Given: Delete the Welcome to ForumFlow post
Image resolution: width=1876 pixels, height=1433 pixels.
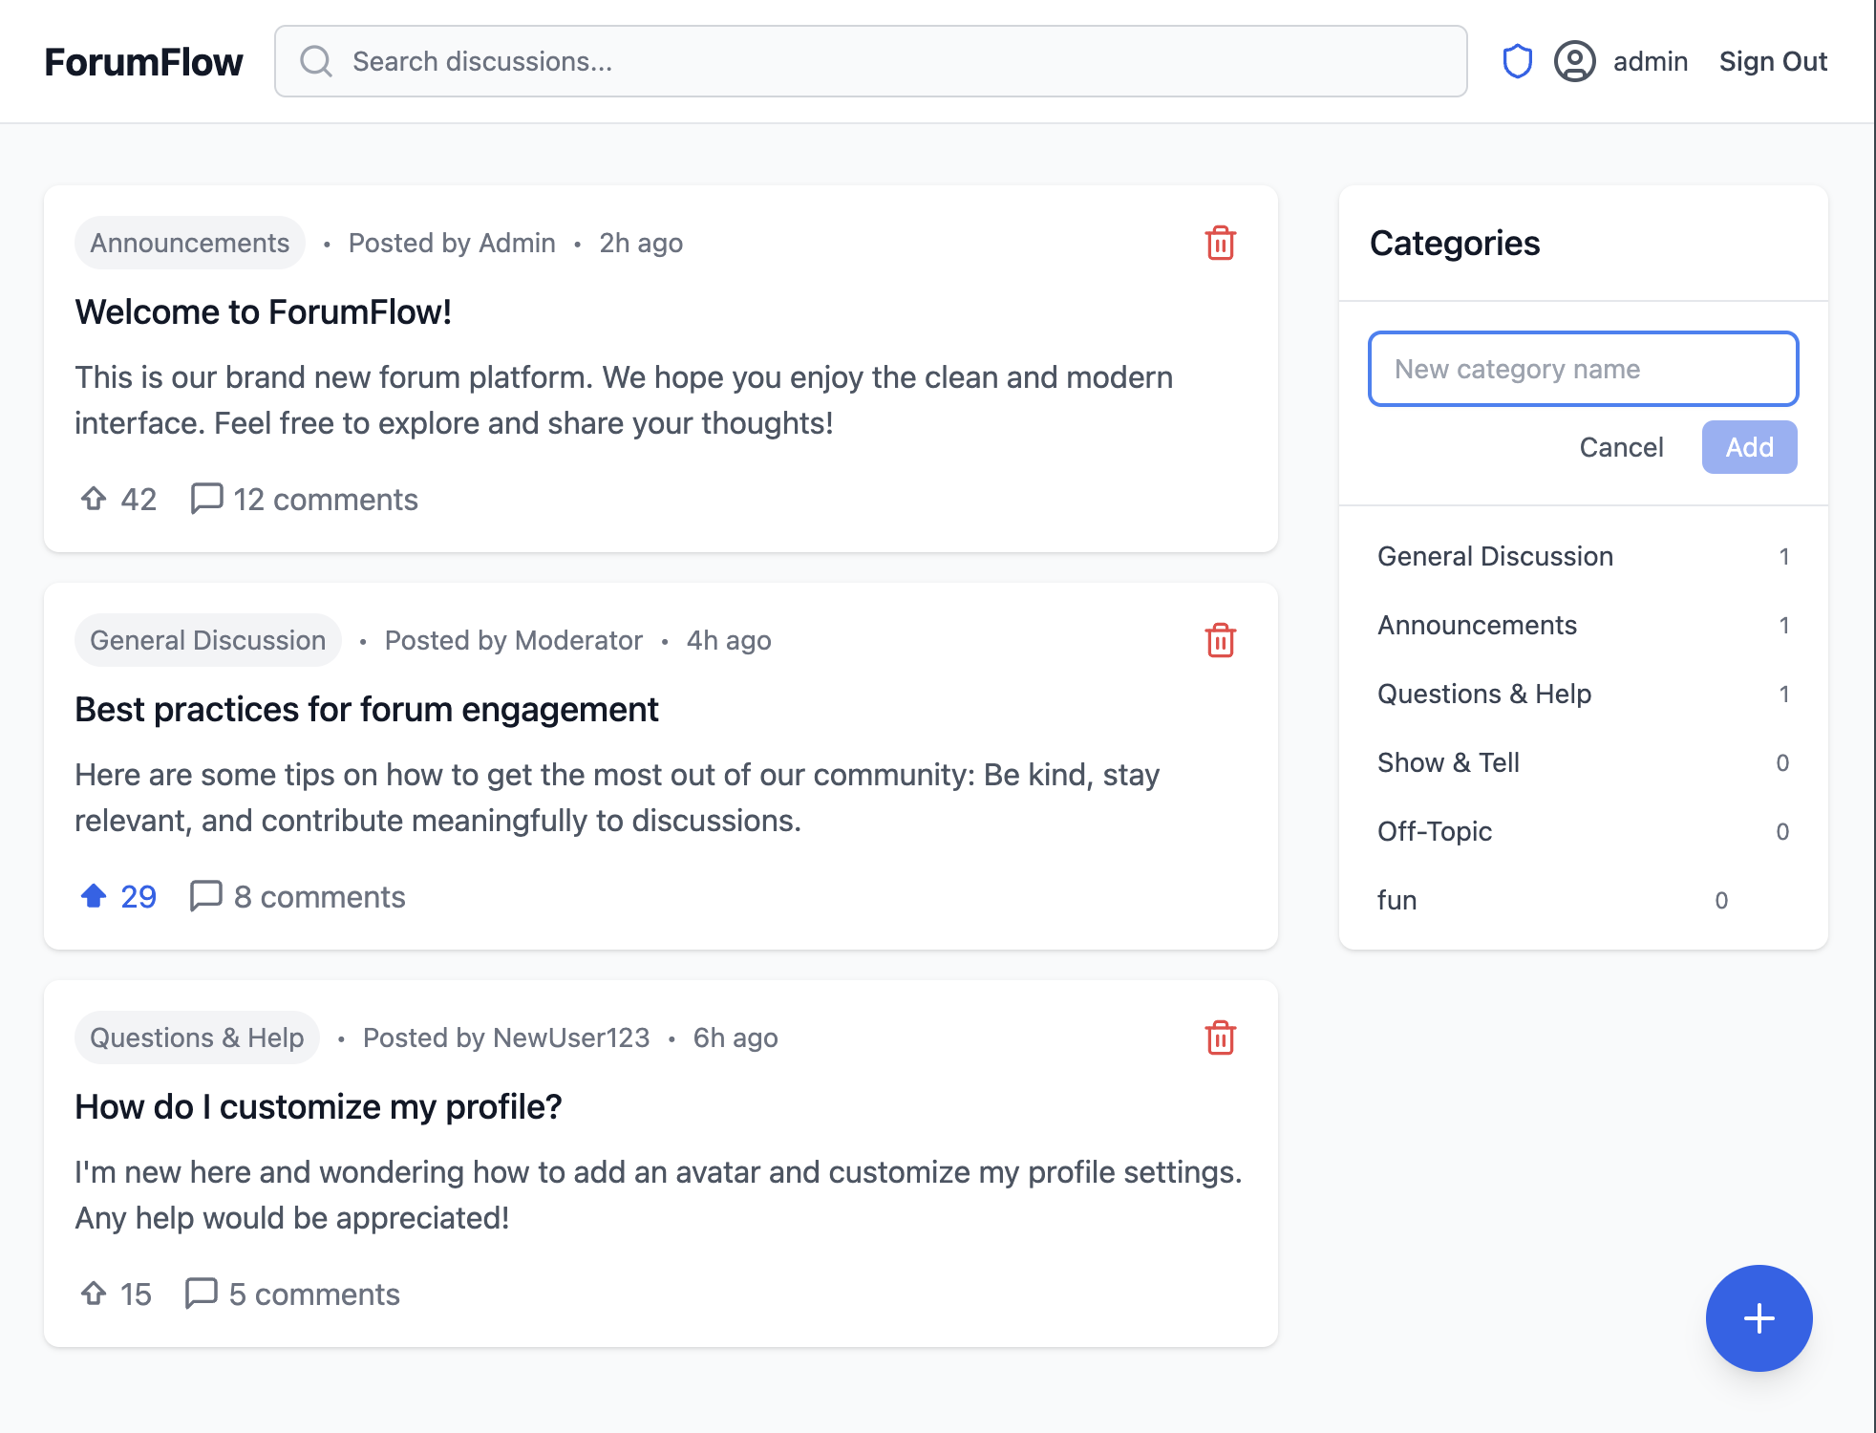Looking at the screenshot, I should click(x=1220, y=243).
